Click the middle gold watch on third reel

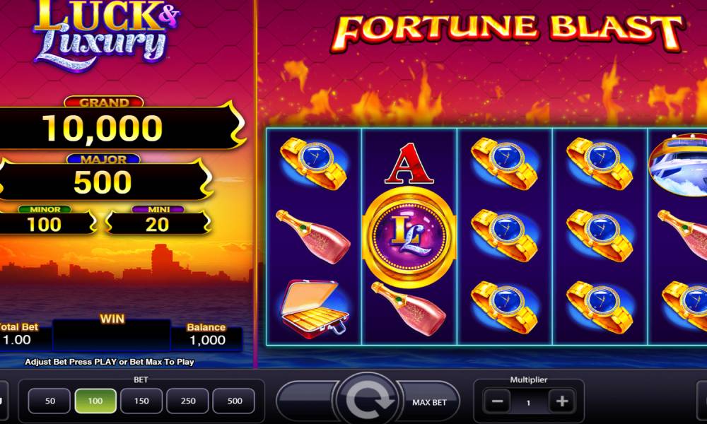point(504,235)
